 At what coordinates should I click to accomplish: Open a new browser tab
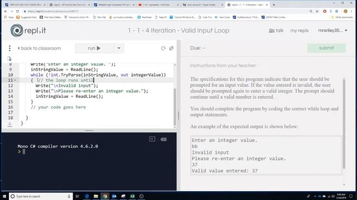(274, 4)
